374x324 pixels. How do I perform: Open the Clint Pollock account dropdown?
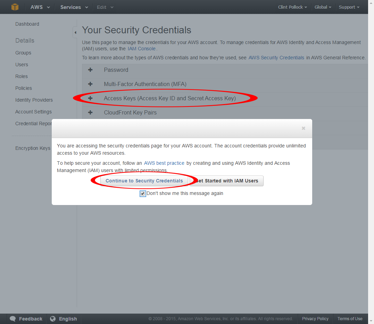pyautogui.click(x=292, y=7)
